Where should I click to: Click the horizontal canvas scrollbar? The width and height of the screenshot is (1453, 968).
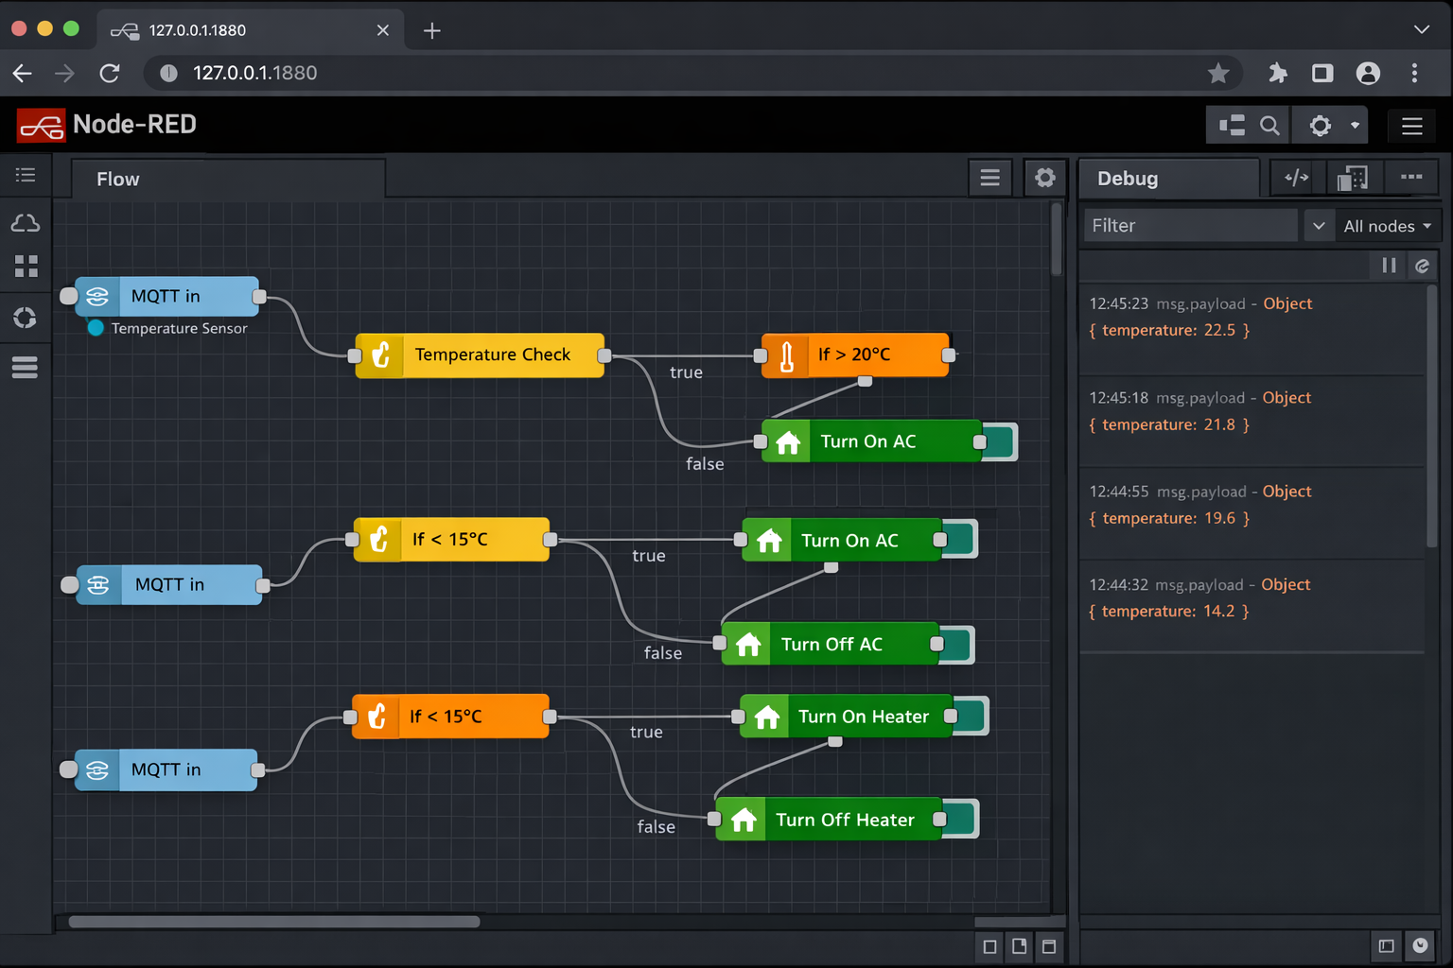pyautogui.click(x=274, y=921)
